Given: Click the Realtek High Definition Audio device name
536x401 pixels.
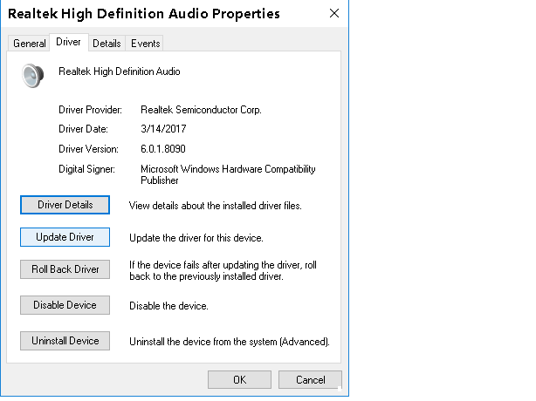Looking at the screenshot, I should pos(120,71).
